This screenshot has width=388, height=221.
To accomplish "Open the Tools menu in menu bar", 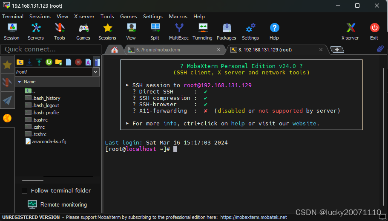I will [107, 17].
